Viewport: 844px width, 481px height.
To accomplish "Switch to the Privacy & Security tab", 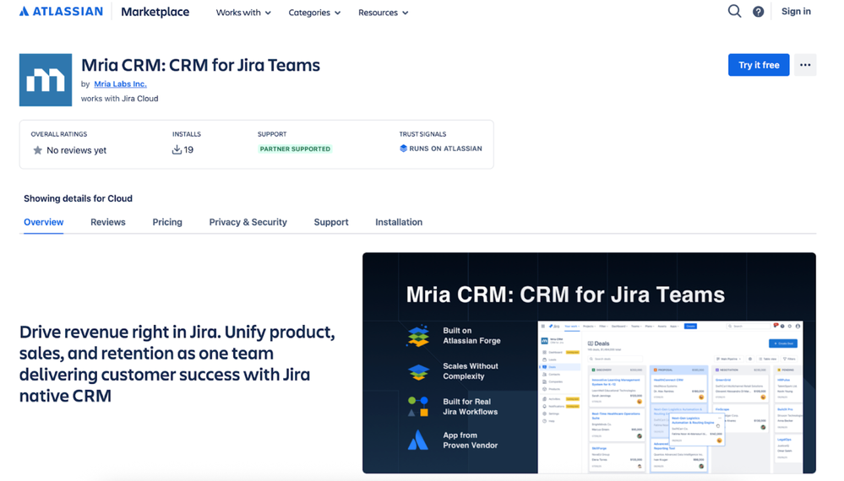I will click(248, 222).
